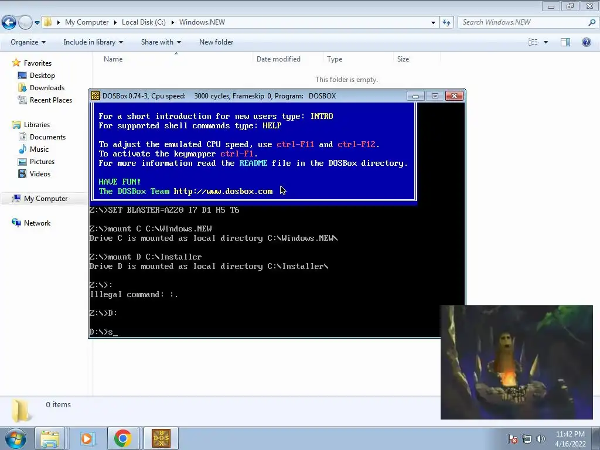
Task: Sort by the Type column header
Action: [358, 59]
